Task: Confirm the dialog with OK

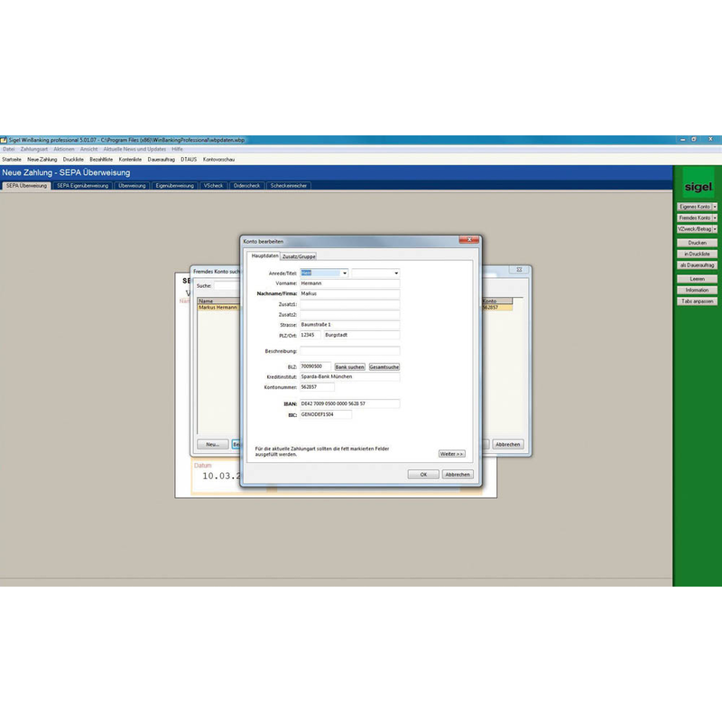Action: click(422, 474)
